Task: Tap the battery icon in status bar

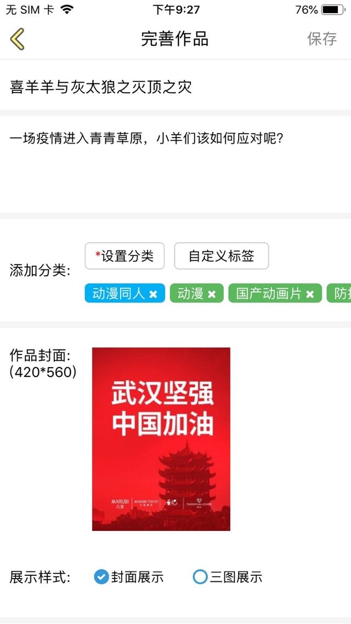Action: [333, 9]
